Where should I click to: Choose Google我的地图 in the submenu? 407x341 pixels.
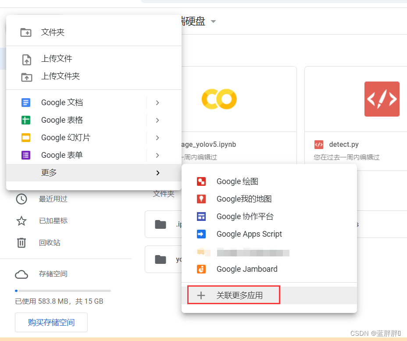tap(269, 199)
